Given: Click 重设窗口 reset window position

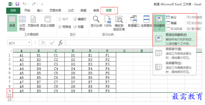Looking at the screenshot, I should click(x=194, y=29).
